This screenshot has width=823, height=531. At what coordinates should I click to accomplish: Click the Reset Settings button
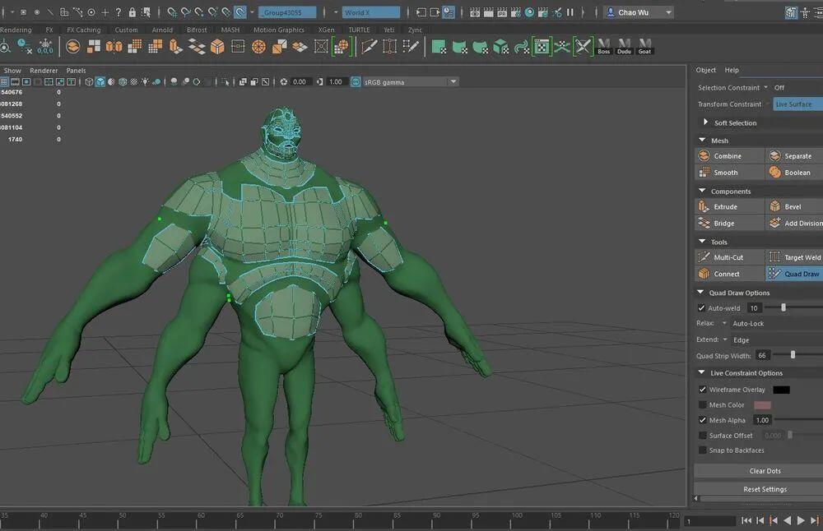765,489
